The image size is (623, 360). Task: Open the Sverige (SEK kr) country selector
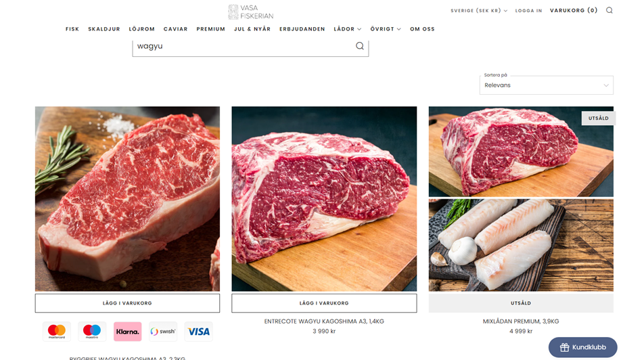tap(479, 11)
